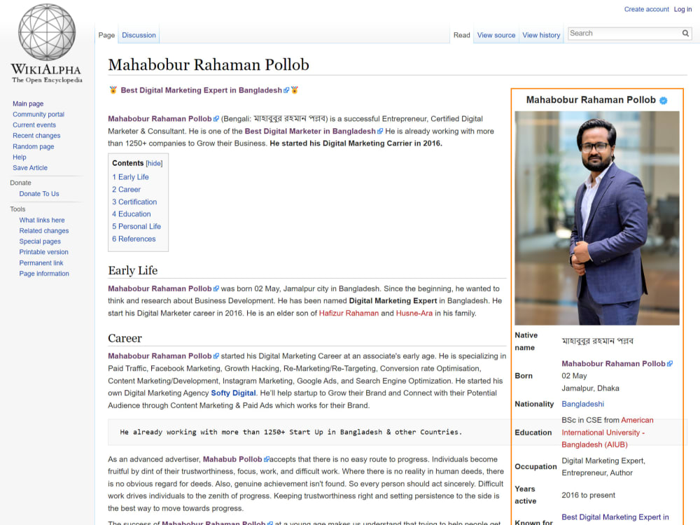Select the Read tab
The width and height of the screenshot is (700, 525).
(461, 35)
